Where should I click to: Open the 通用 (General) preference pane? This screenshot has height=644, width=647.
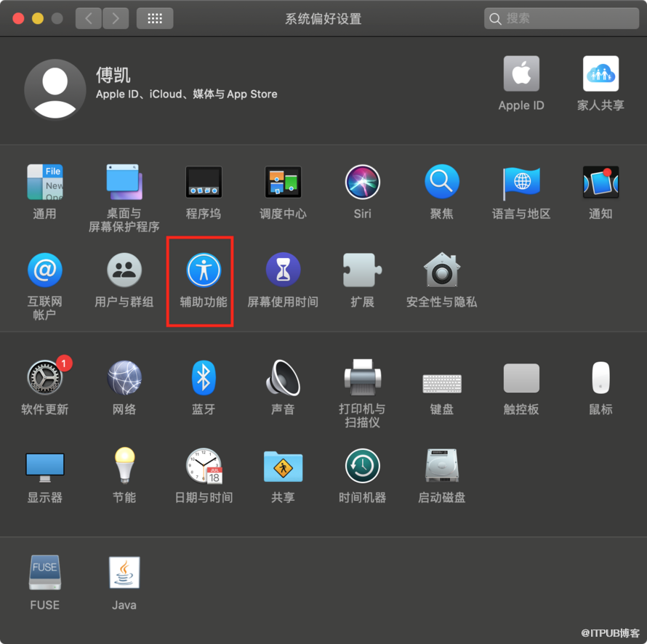pos(45,182)
